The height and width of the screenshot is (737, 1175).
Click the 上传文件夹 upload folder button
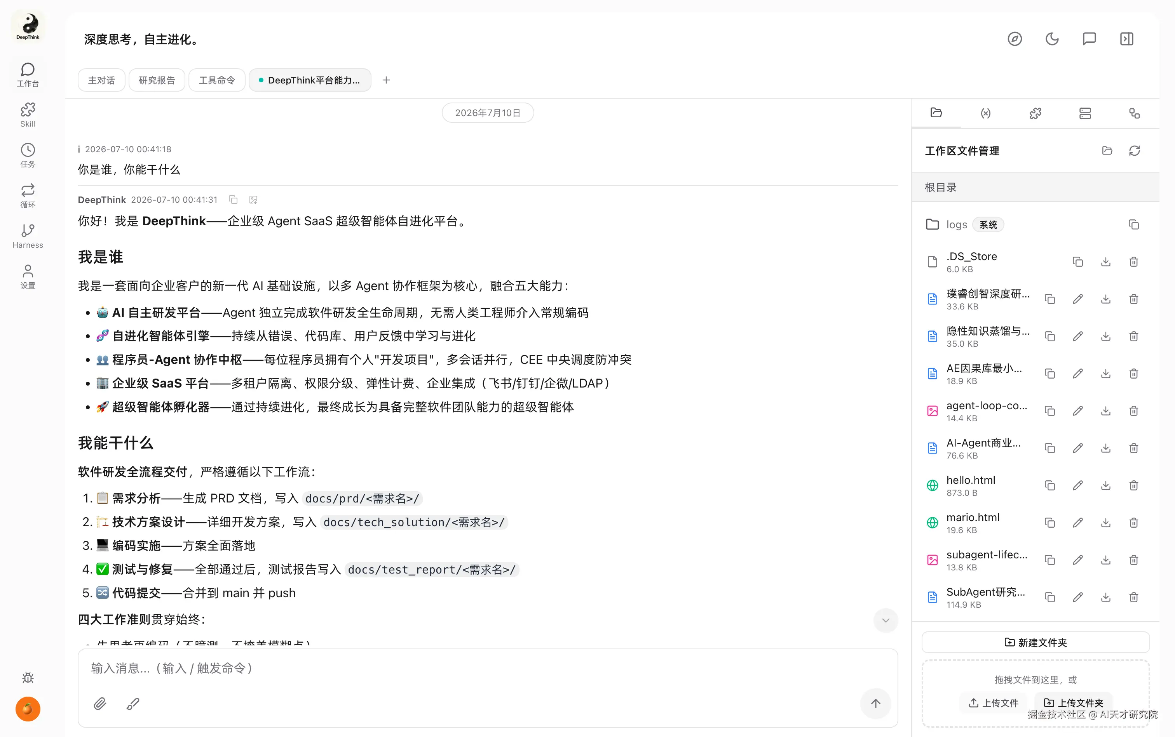tap(1073, 703)
